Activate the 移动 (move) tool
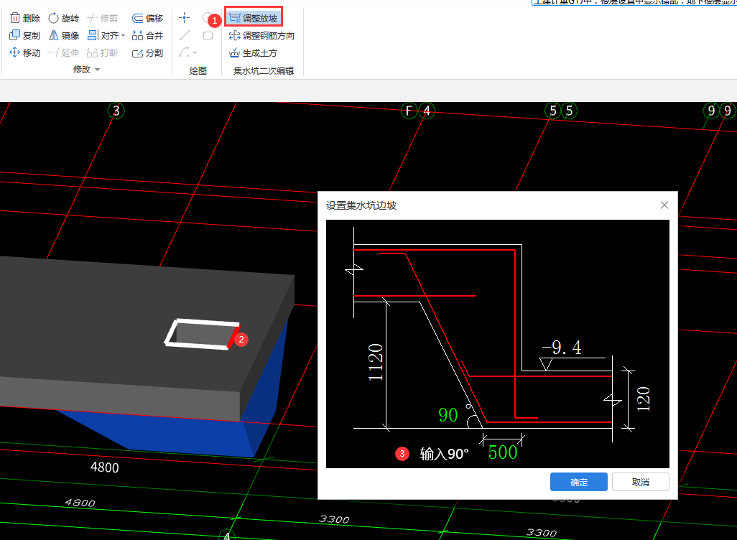The image size is (737, 540). pyautogui.click(x=25, y=52)
